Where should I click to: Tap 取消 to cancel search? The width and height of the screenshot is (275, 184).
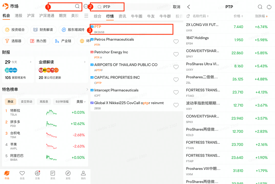[x=176, y=7]
